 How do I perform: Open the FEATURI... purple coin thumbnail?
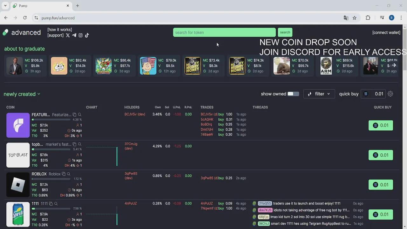[18, 125]
